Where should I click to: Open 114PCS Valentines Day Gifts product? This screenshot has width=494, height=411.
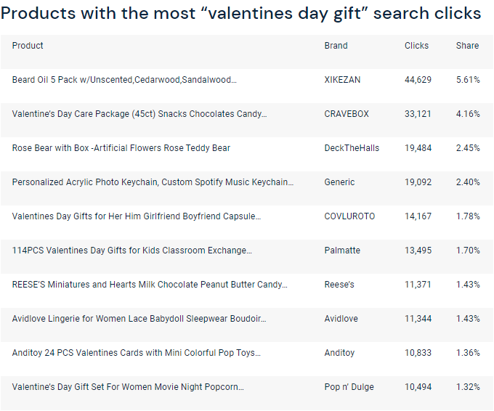pyautogui.click(x=132, y=251)
